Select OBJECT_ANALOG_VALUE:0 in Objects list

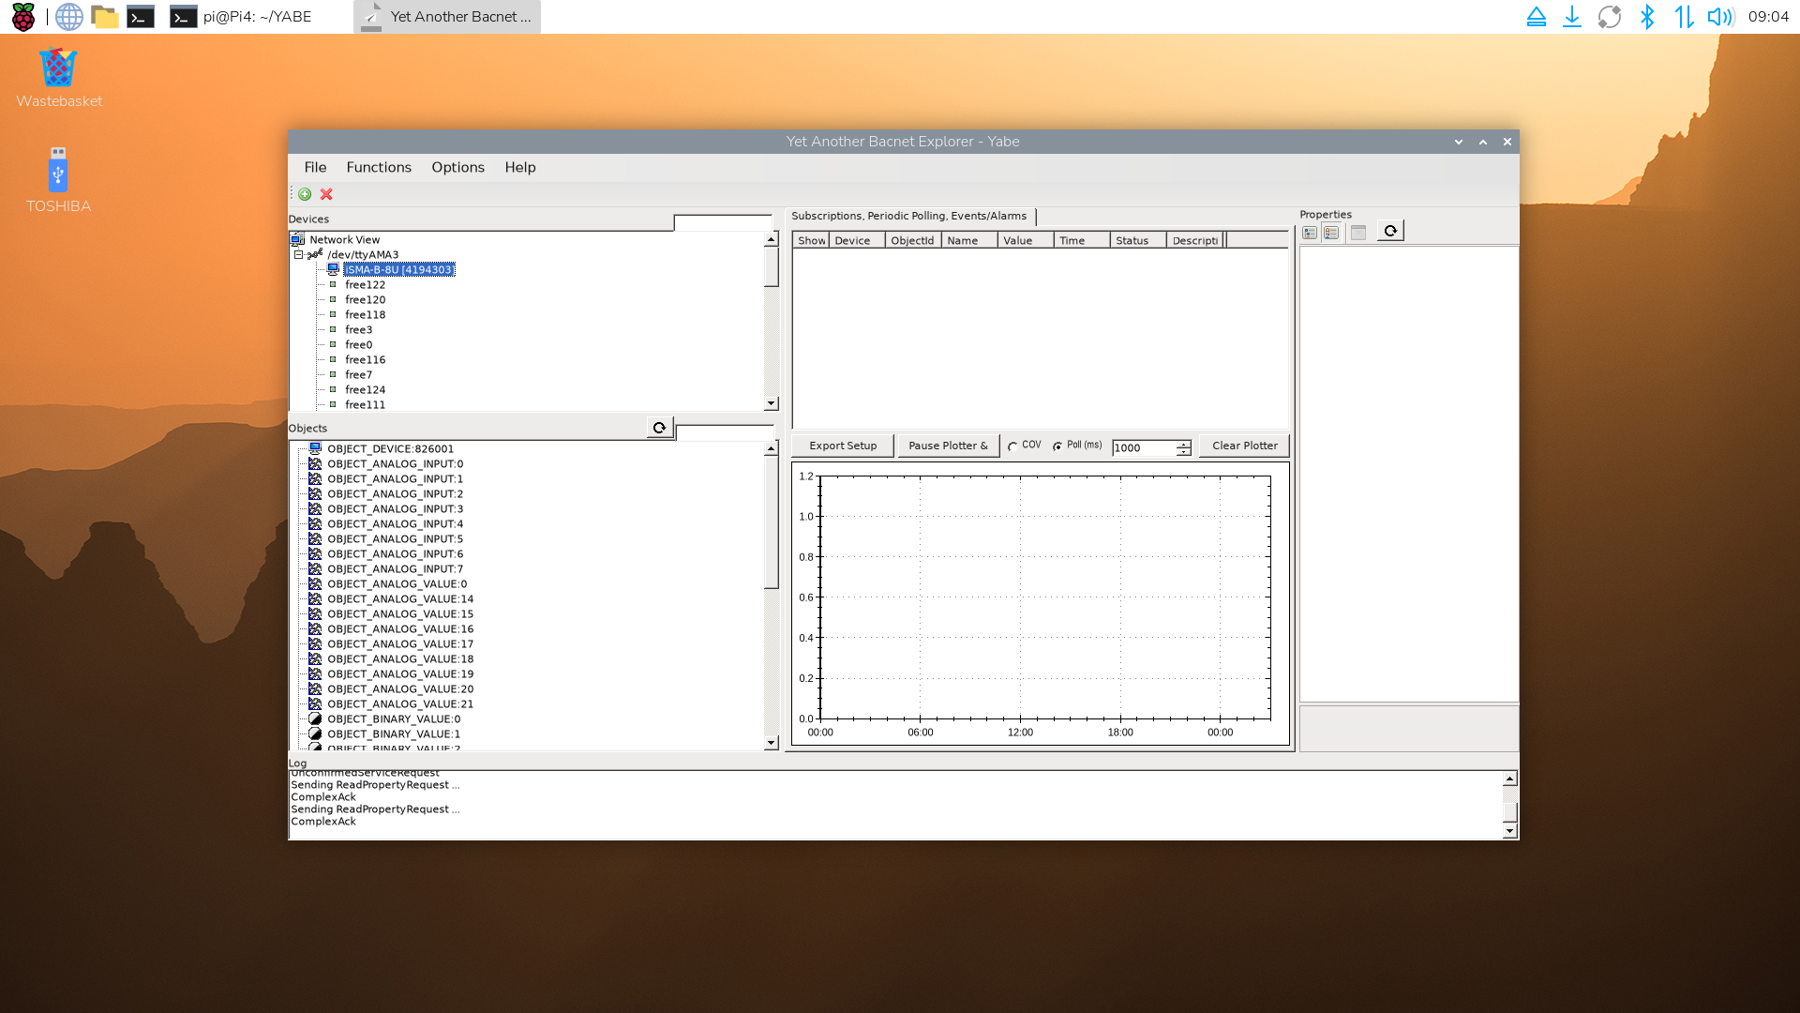(397, 583)
